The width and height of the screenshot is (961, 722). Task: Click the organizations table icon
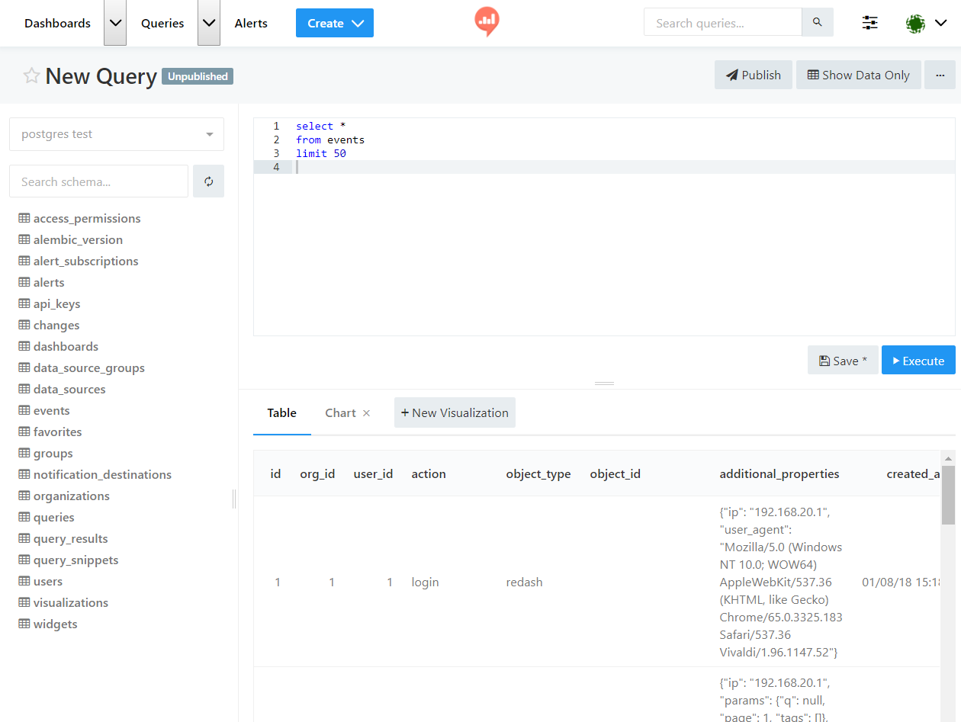(x=24, y=496)
